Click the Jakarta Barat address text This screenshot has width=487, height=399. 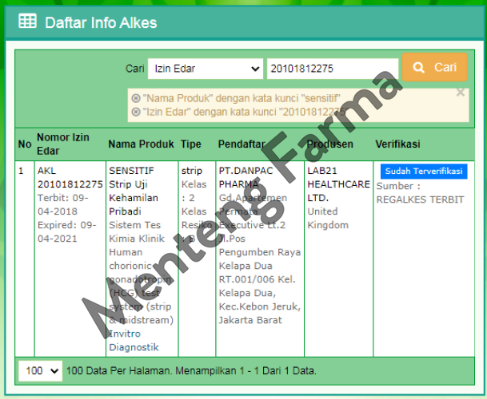(x=250, y=320)
